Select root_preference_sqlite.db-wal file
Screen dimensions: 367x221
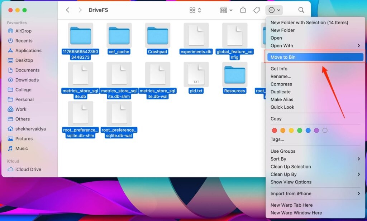tap(119, 120)
